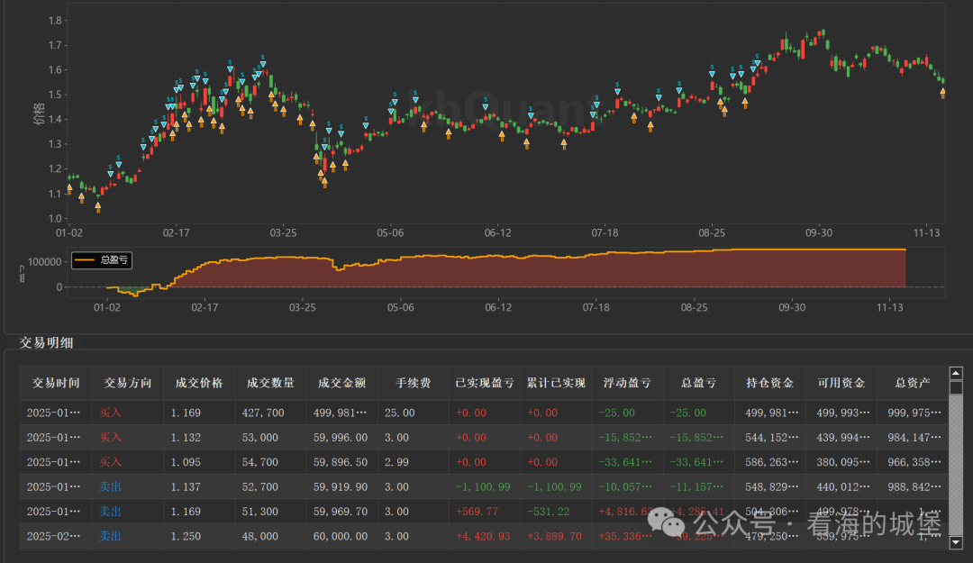Click the 浮动盈亏 column header

pyautogui.click(x=627, y=383)
